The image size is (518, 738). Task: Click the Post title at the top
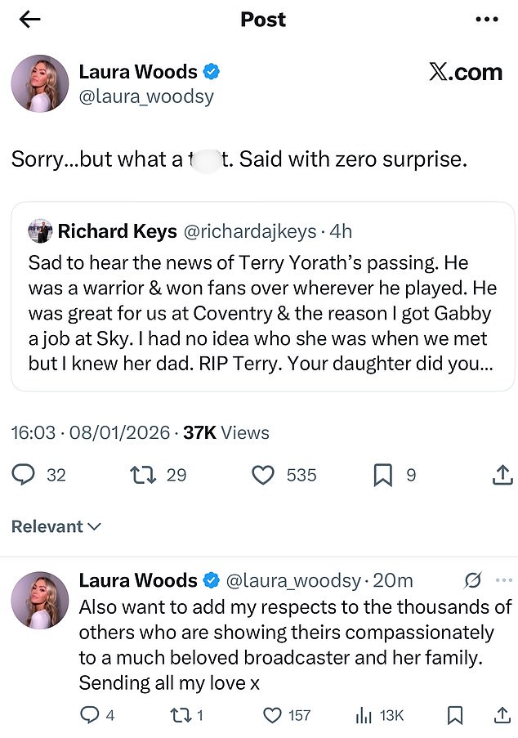263,19
